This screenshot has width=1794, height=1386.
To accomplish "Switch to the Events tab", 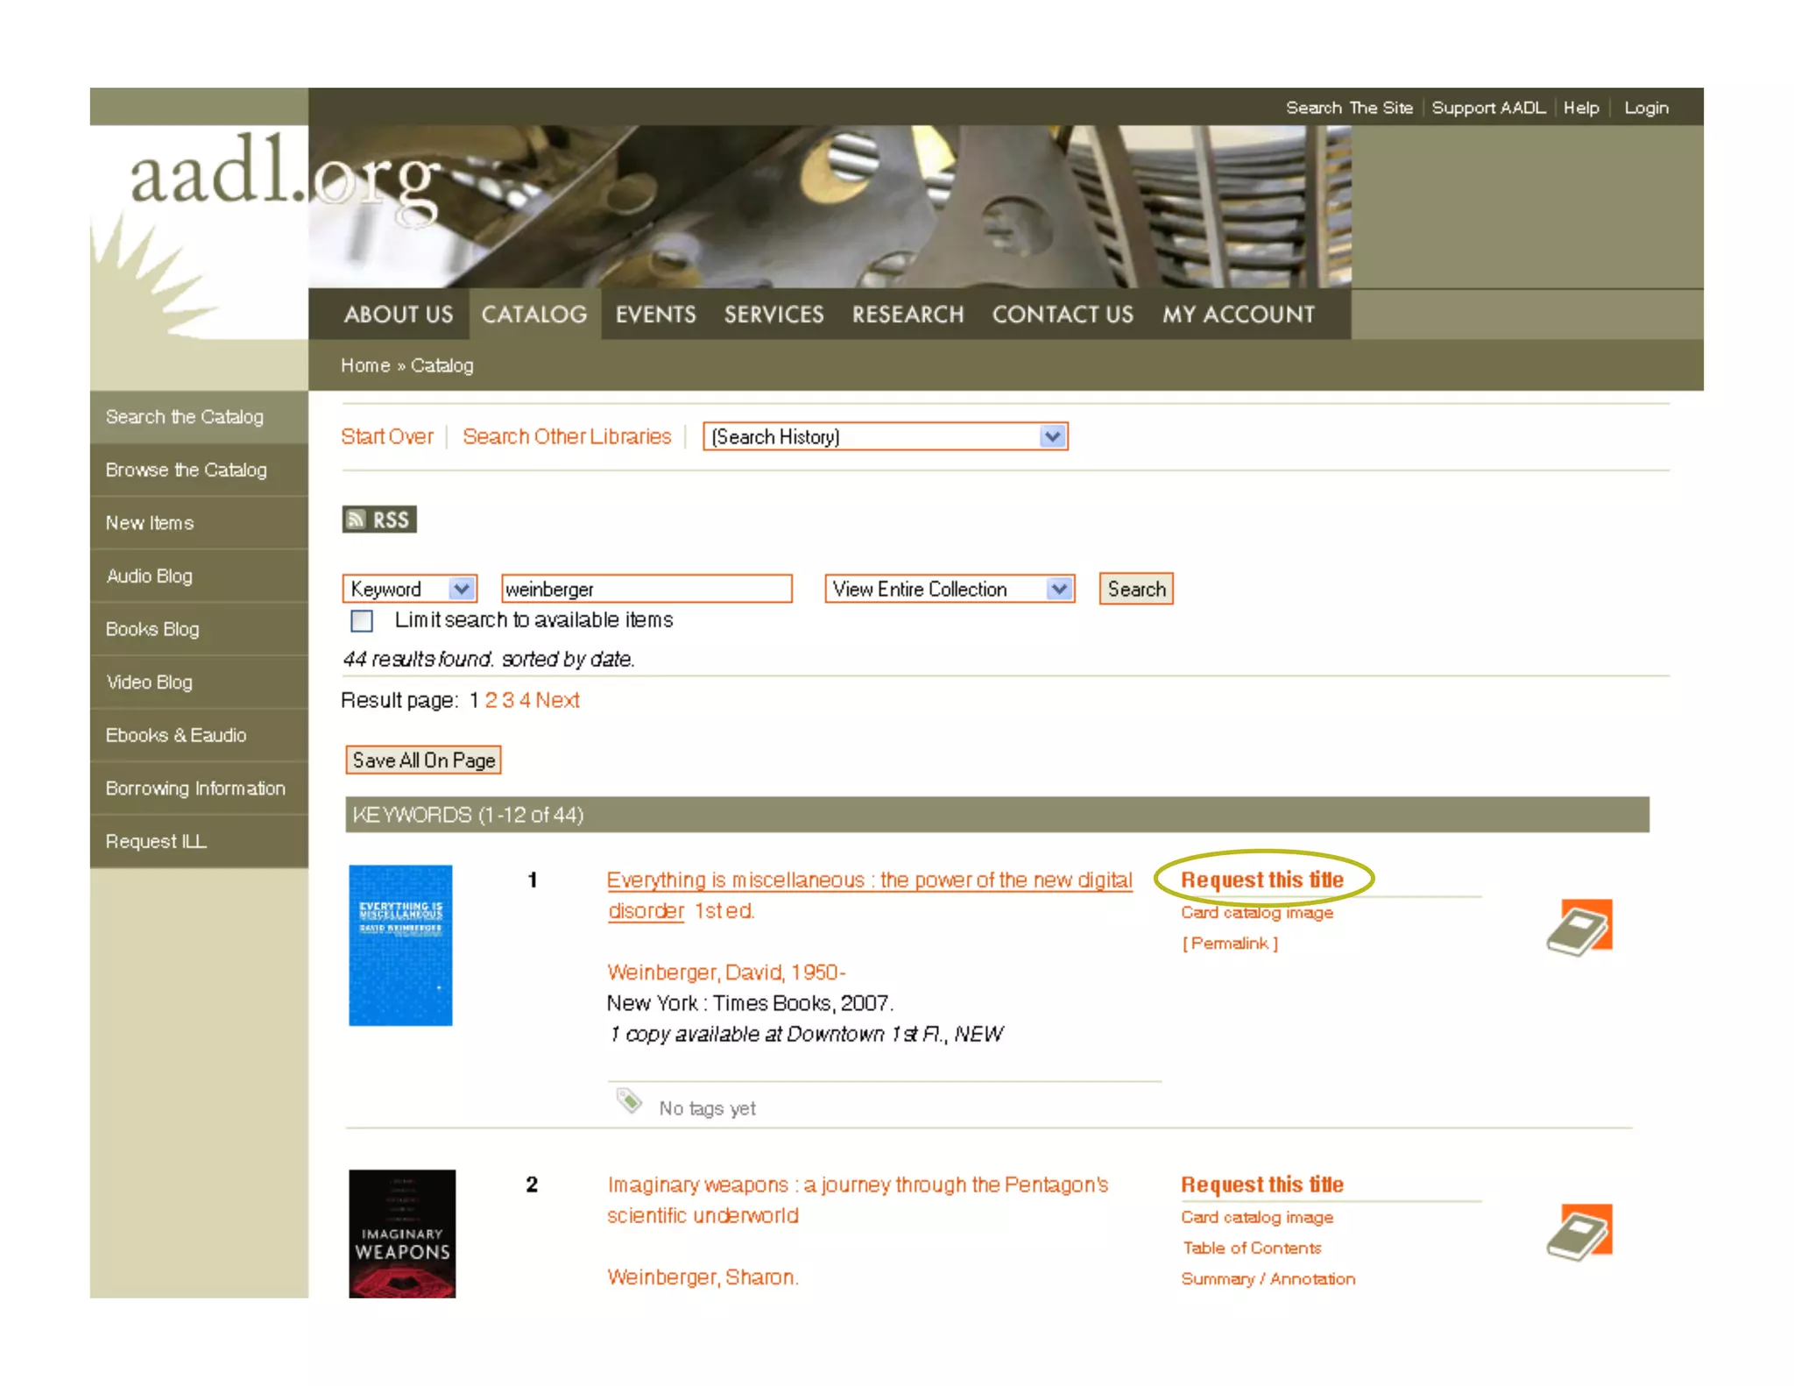I will [x=655, y=315].
